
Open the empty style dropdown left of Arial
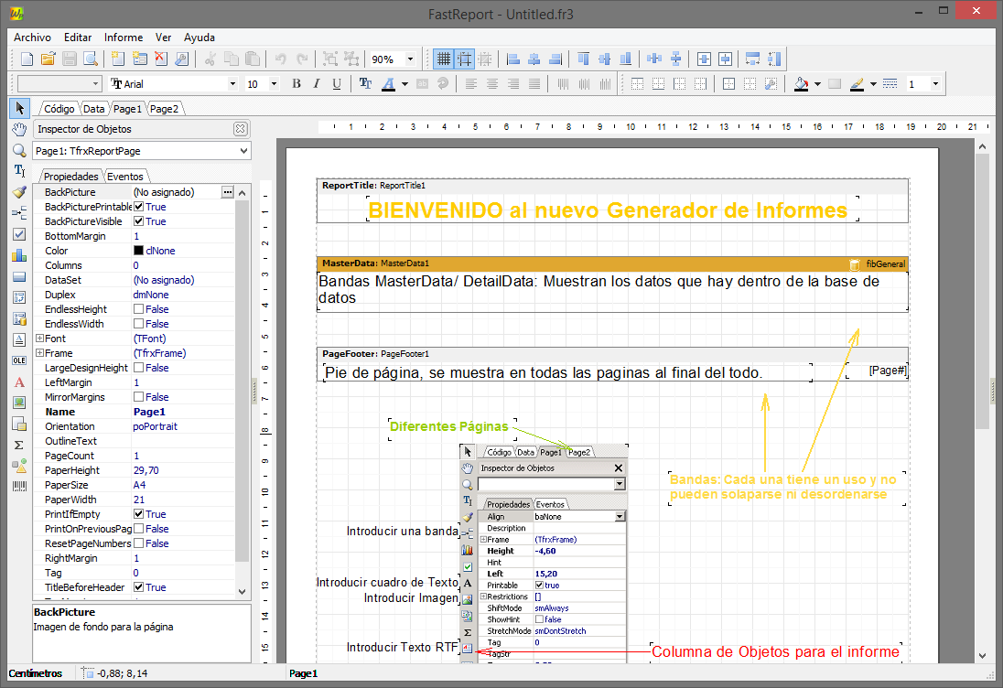pyautogui.click(x=95, y=84)
